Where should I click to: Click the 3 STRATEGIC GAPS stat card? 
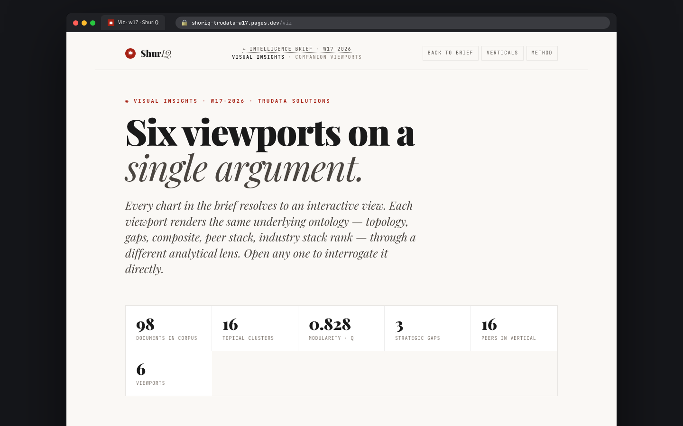coord(427,328)
